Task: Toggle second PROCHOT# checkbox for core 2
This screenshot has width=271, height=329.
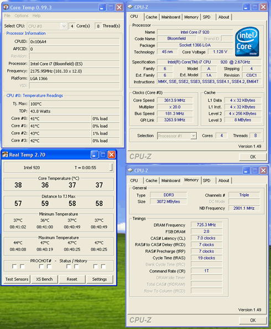Action: coord(76,267)
